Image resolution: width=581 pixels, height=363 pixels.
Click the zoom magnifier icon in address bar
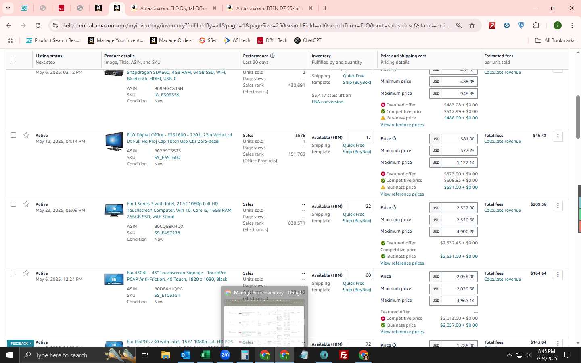coord(459,25)
